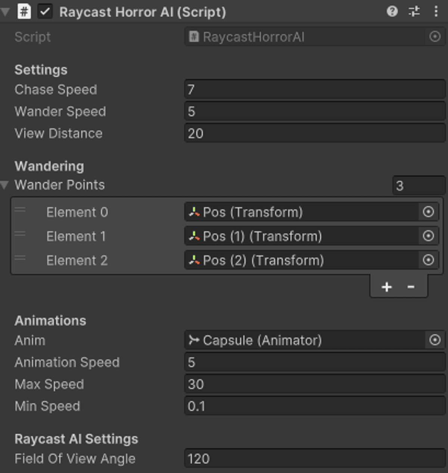This screenshot has height=473, width=448.
Task: Add a new Wander Points element
Action: pyautogui.click(x=387, y=287)
